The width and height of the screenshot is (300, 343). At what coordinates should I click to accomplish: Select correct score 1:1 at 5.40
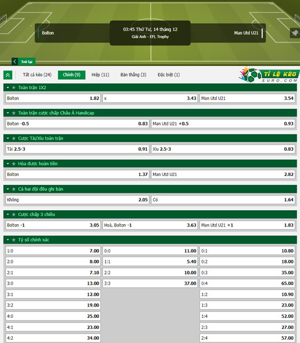coord(150,261)
